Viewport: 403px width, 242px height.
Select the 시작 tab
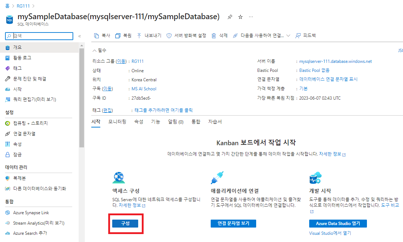tap(96, 122)
